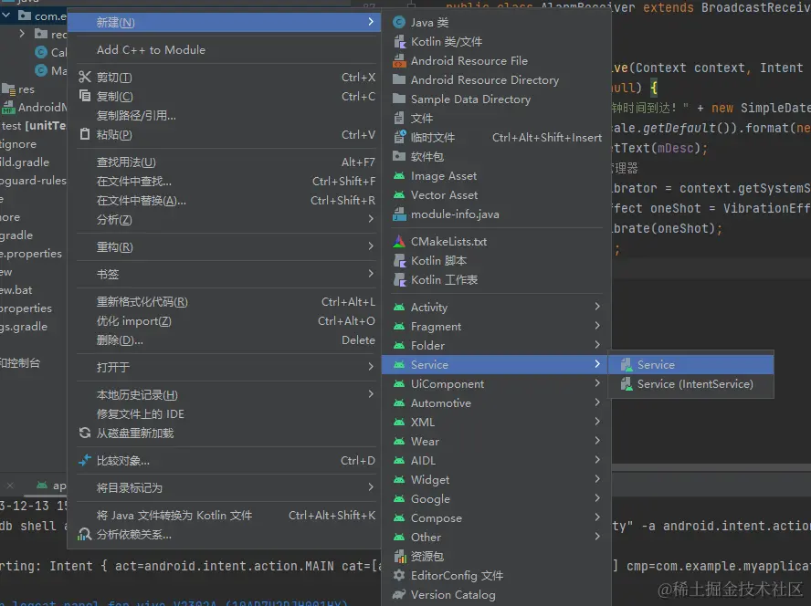Select Service (IntentService) option
The width and height of the screenshot is (811, 606).
tap(691, 384)
